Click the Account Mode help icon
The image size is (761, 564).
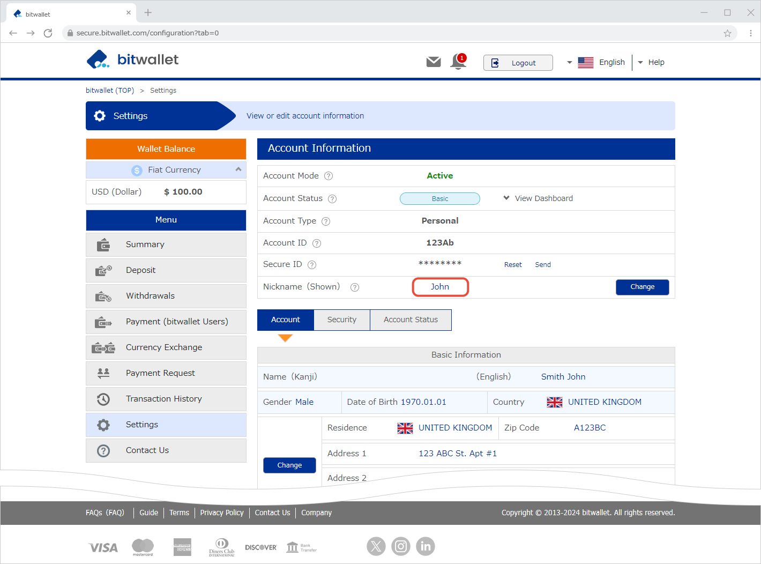[329, 176]
